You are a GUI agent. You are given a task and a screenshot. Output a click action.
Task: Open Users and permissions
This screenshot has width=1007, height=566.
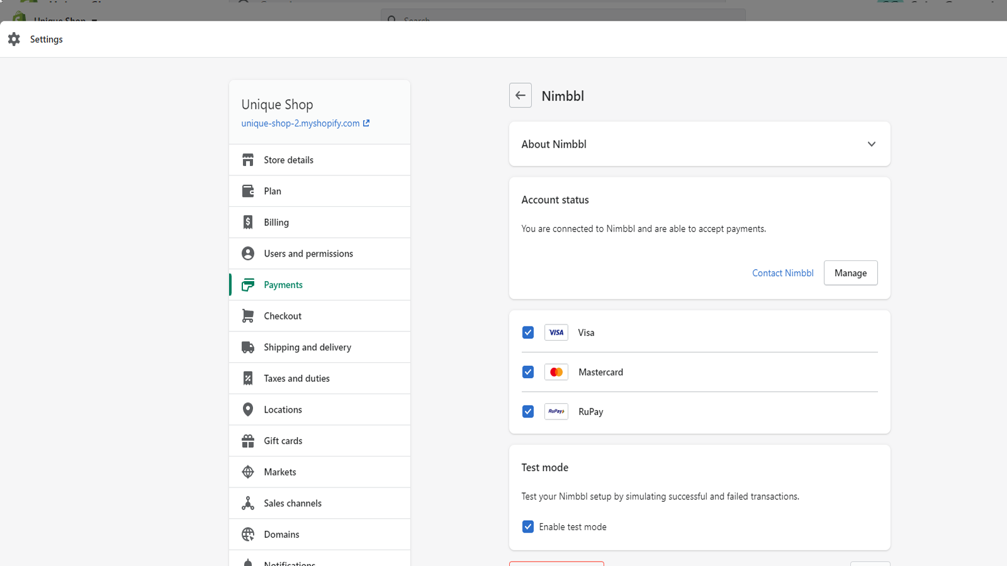pyautogui.click(x=320, y=253)
